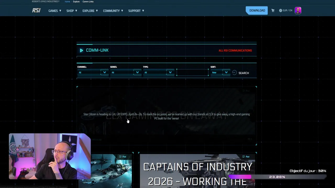Open the CLX Gaming PC Giveaway featured post
Screen dimensions: 335x188
pyautogui.click(x=167, y=115)
